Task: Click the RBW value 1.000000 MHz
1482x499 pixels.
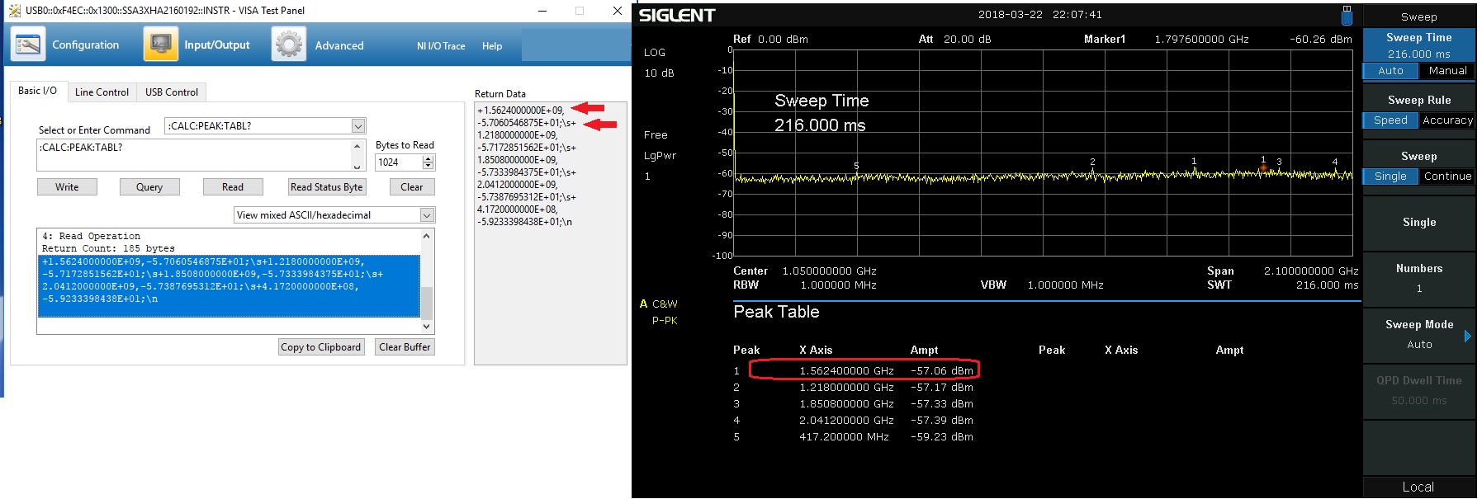Action: [x=838, y=285]
